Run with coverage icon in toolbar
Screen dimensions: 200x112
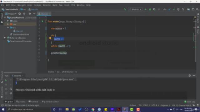(x=154, y=9)
